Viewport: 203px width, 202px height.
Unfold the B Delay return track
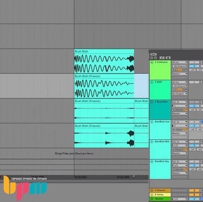pyautogui.click(x=152, y=195)
